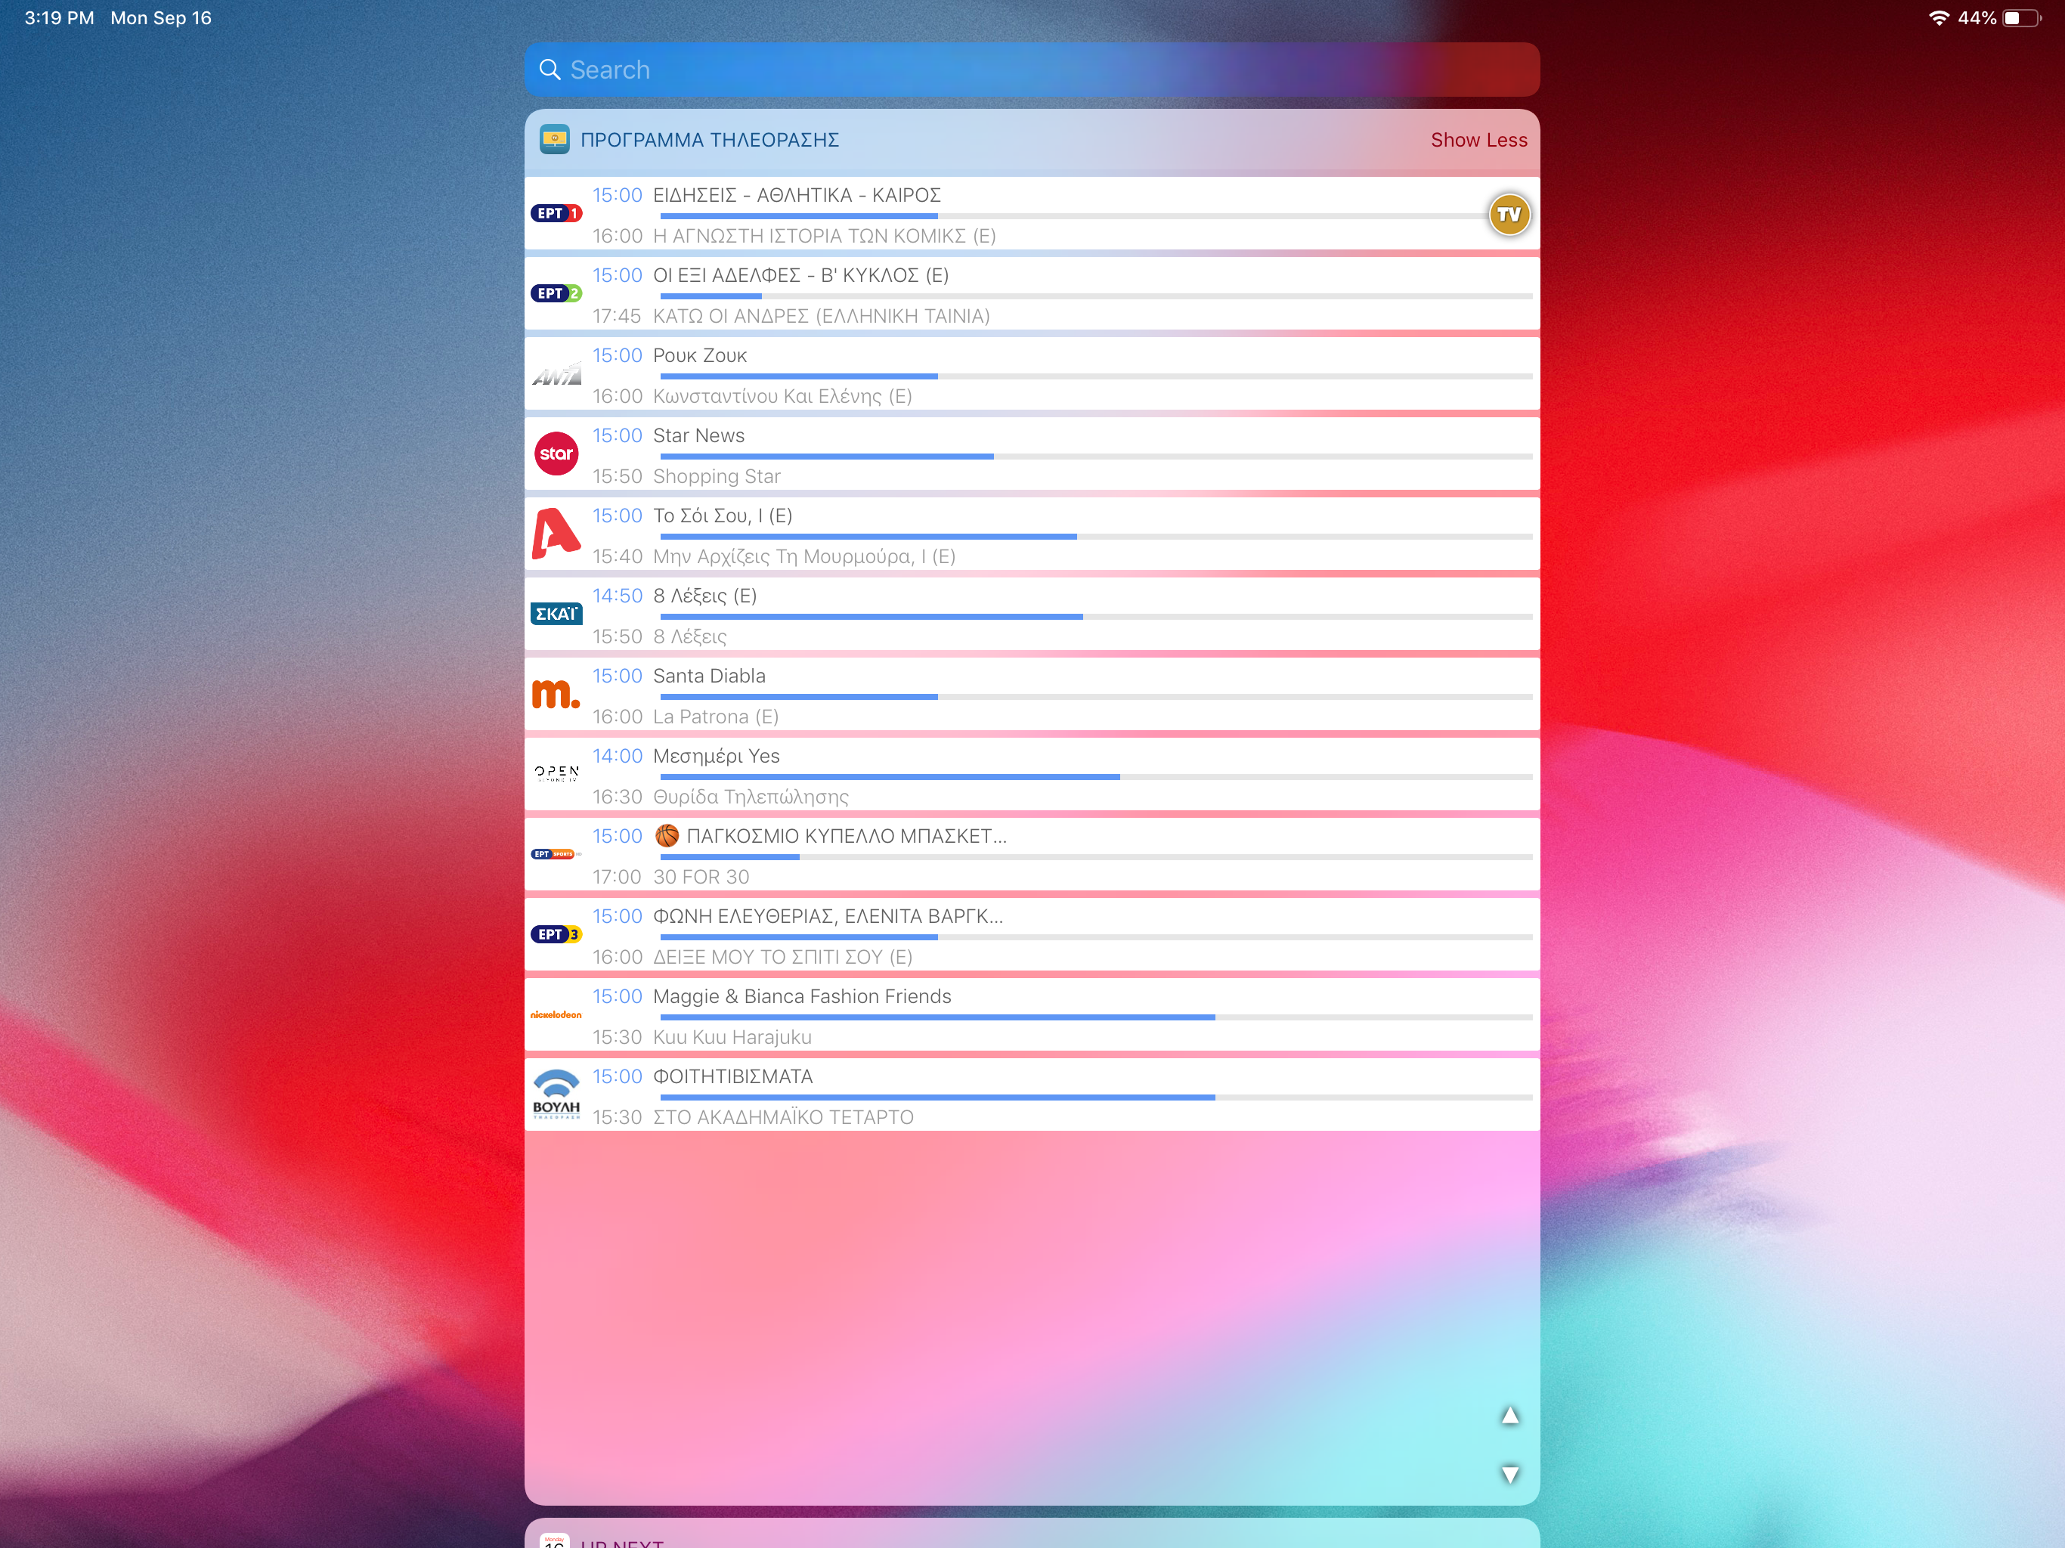Select ΕΙΔΗΣΕΙΣ - ΑΘΛΗΤΙΚΑ - ΚΑΙΡΟΣ program
The height and width of the screenshot is (1548, 2065).
pos(797,195)
